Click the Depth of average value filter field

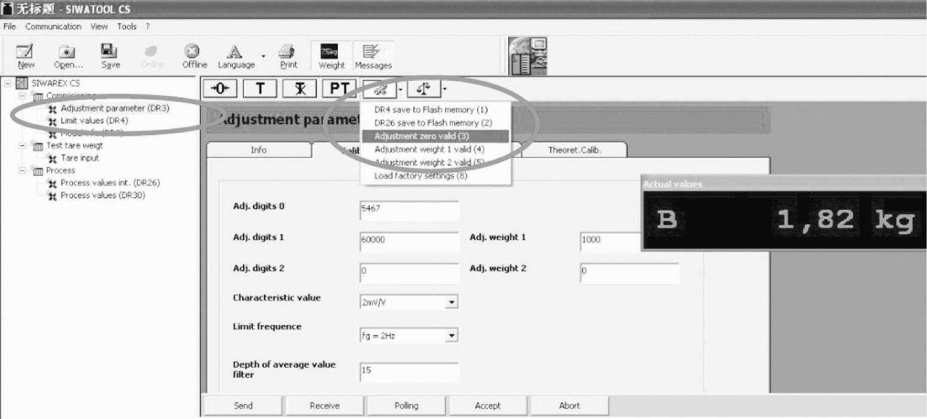point(409,372)
